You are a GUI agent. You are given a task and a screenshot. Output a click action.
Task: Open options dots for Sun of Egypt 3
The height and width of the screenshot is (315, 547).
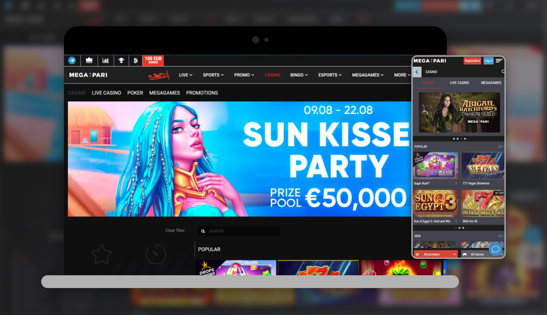click(x=456, y=221)
